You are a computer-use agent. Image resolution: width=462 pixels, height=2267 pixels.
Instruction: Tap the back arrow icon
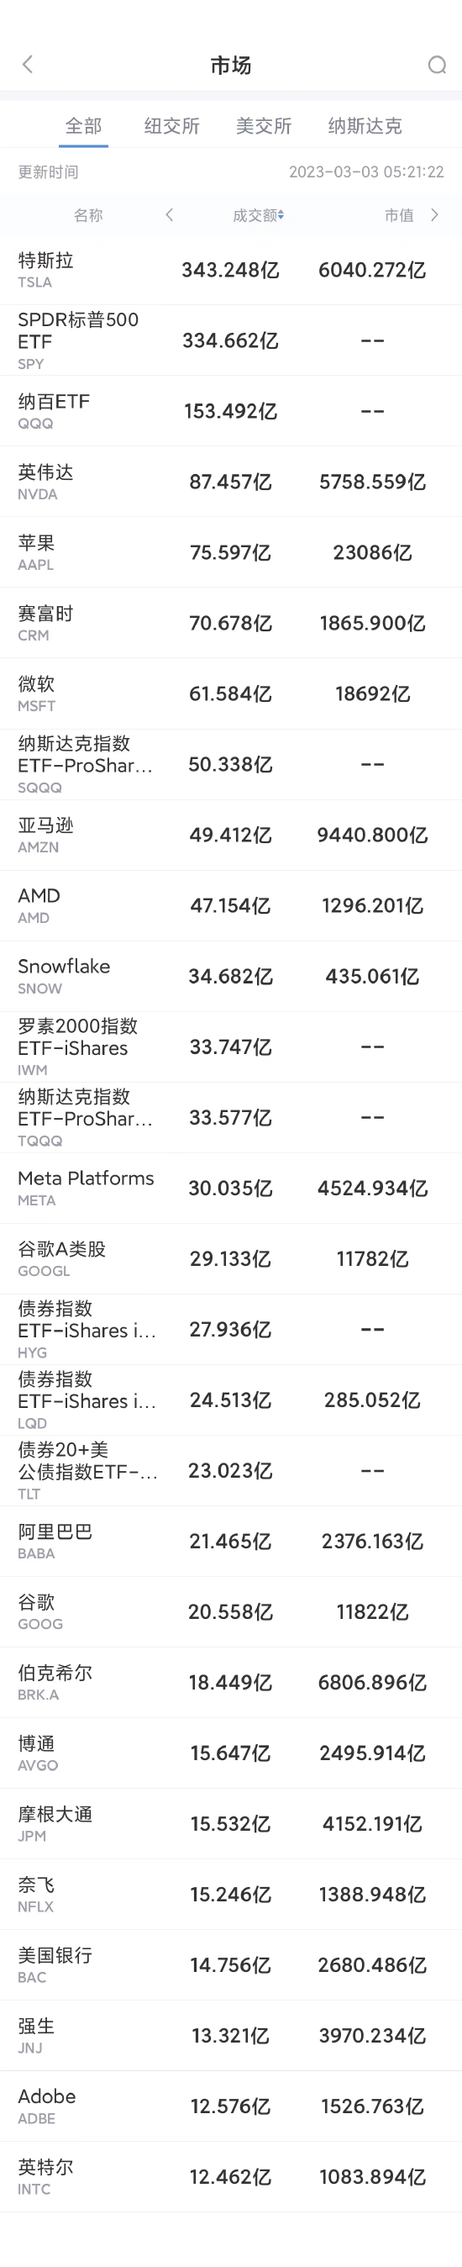(27, 64)
